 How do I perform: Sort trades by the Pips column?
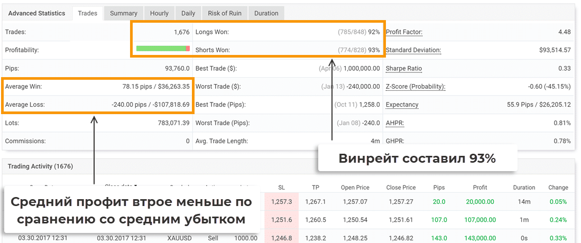tap(438, 188)
